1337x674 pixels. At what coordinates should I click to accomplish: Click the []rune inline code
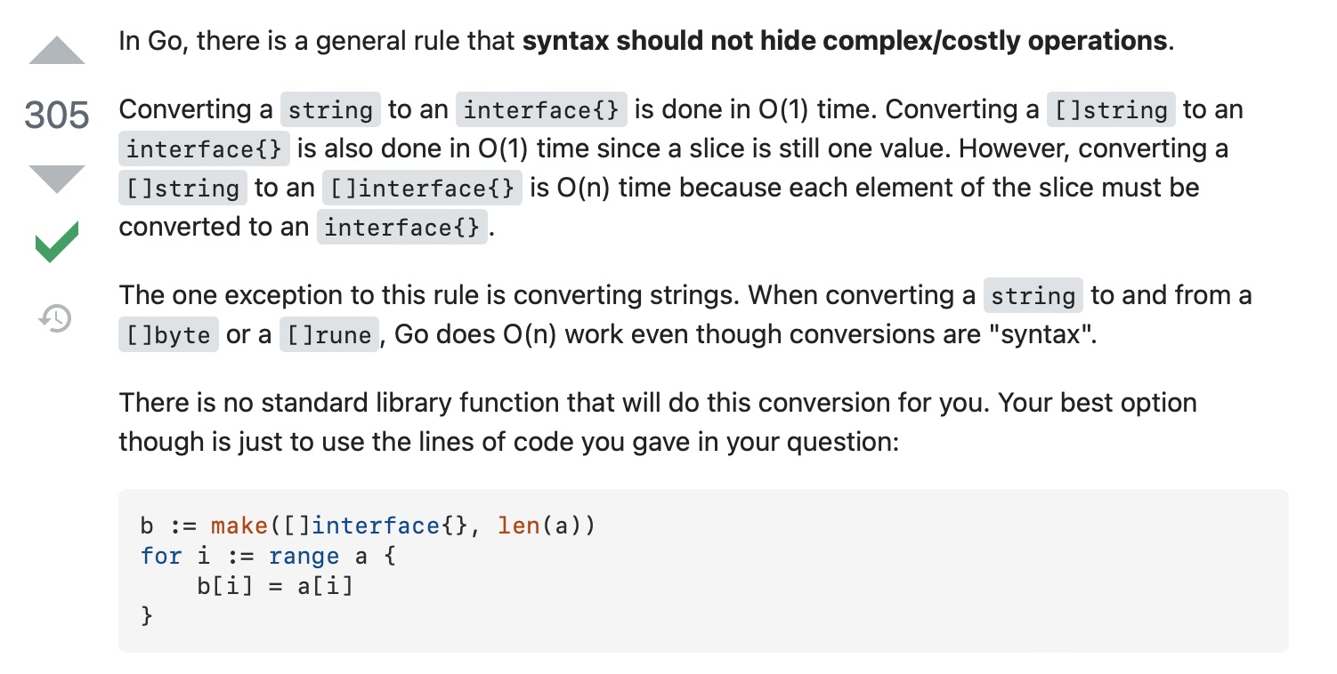tap(330, 335)
